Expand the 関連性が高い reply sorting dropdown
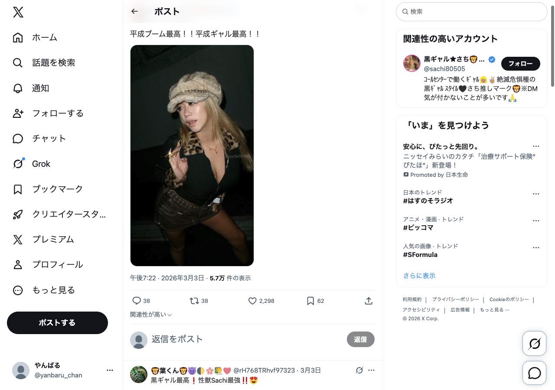555x390 pixels. click(151, 315)
